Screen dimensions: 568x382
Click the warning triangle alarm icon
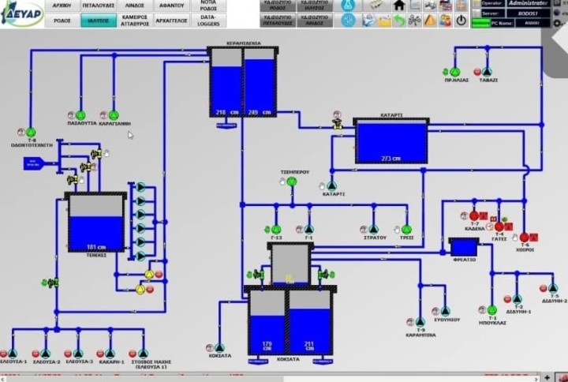pos(430,21)
